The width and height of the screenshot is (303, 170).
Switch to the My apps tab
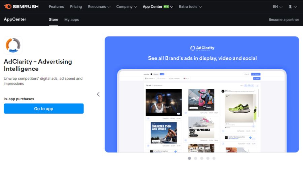[x=71, y=19]
